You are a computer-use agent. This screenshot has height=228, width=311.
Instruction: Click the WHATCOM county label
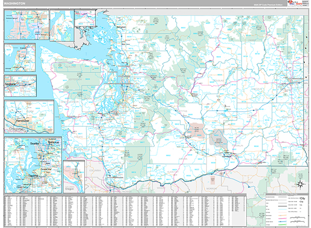point(144,25)
